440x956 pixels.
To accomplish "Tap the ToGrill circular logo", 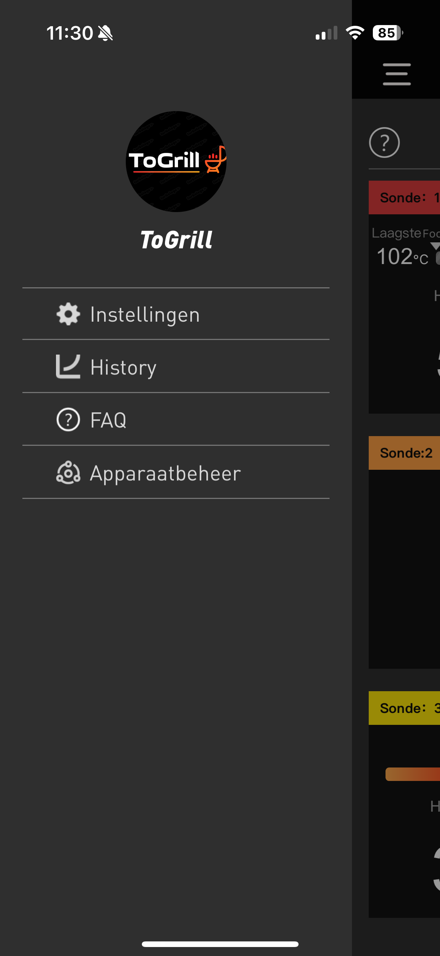I will (x=176, y=162).
